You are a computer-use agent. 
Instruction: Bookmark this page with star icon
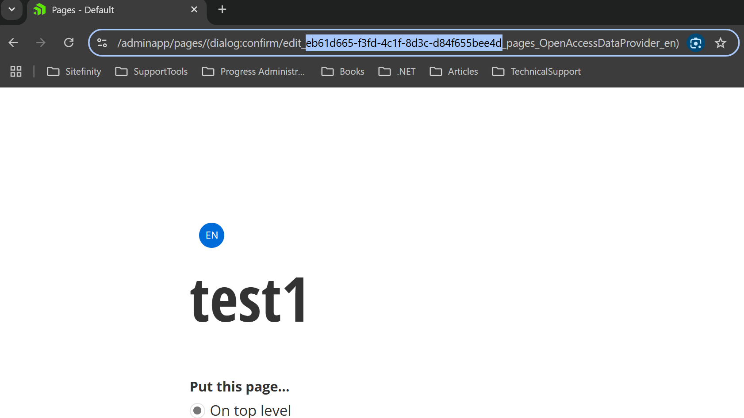pyautogui.click(x=721, y=43)
